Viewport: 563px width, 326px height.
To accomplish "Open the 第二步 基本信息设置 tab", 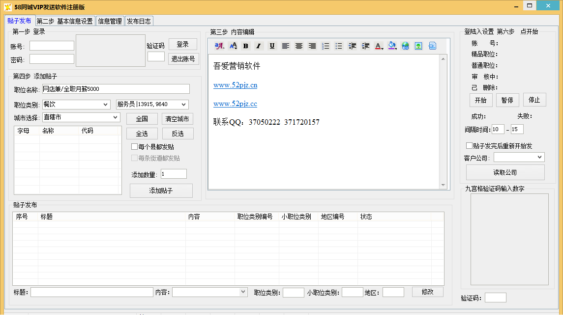I will [65, 21].
